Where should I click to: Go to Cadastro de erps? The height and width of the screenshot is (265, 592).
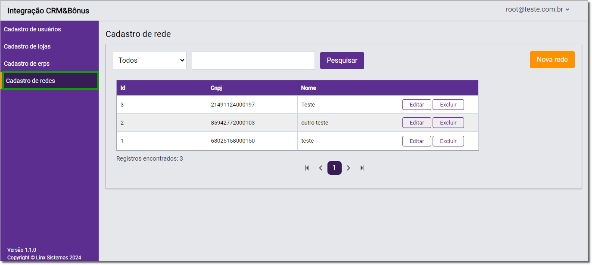(x=27, y=64)
